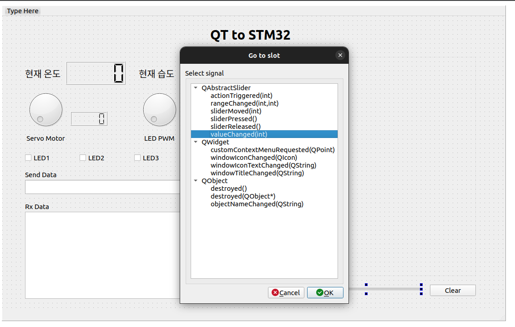Select windowTitleChanged(QString) signal
515x327 pixels.
pos(257,173)
